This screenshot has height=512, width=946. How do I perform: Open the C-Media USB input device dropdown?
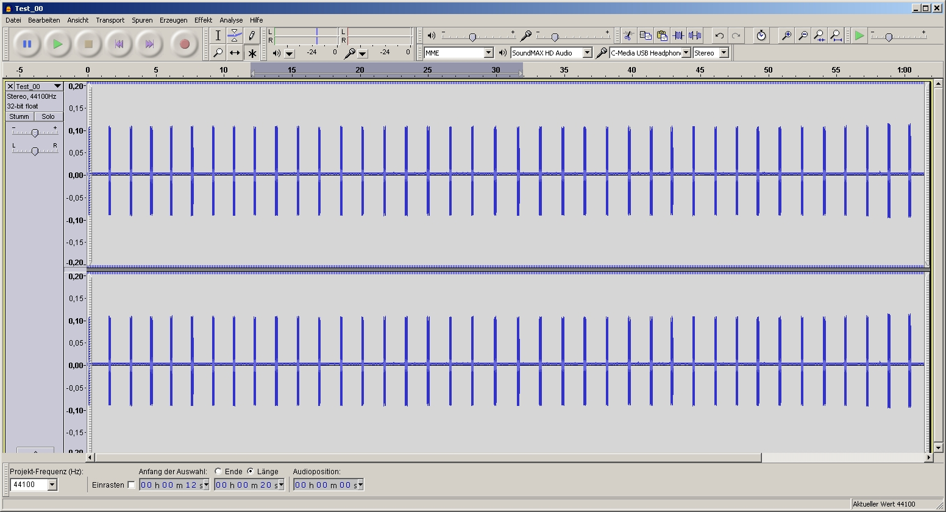[x=686, y=53]
